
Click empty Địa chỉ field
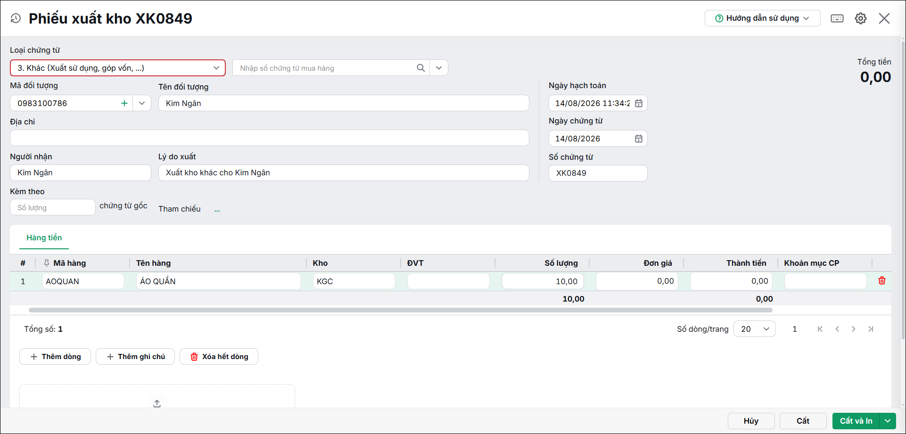(270, 138)
